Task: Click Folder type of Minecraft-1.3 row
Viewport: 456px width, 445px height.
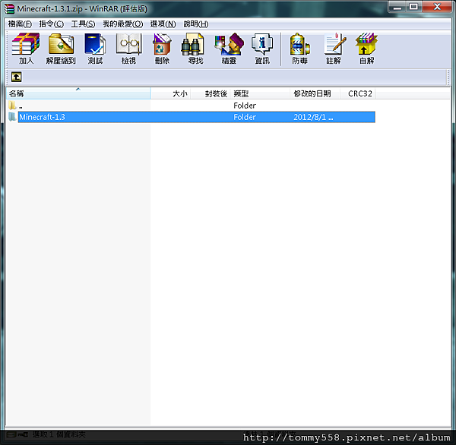Action: point(245,117)
